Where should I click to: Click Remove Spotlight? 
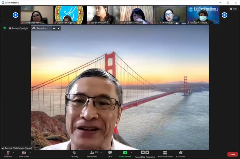tap(18, 28)
